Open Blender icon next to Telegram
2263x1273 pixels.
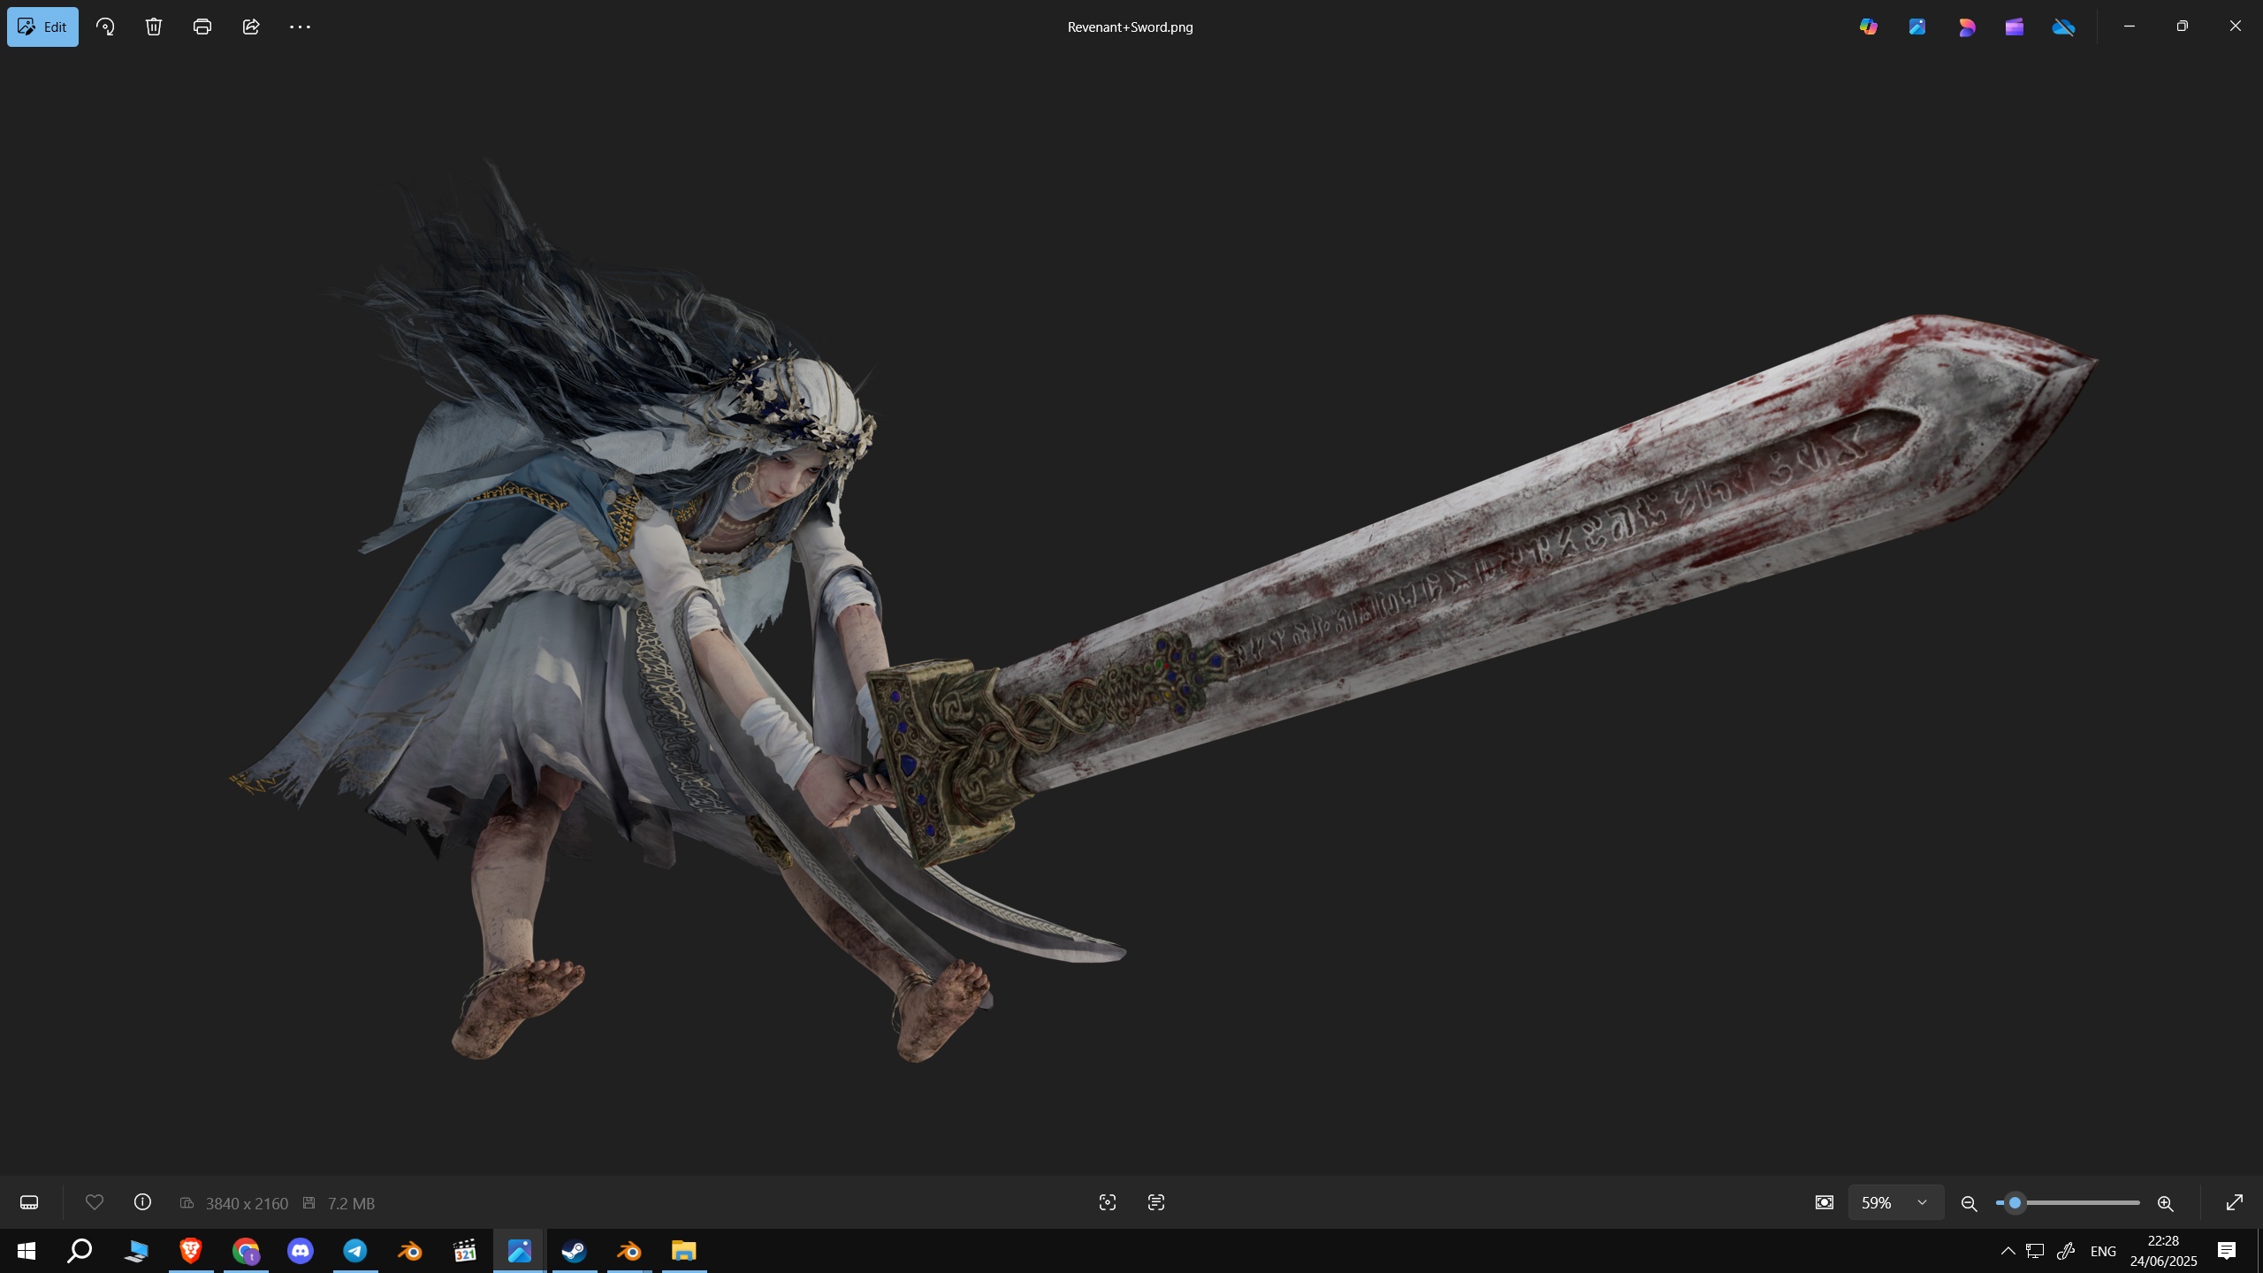click(x=410, y=1251)
